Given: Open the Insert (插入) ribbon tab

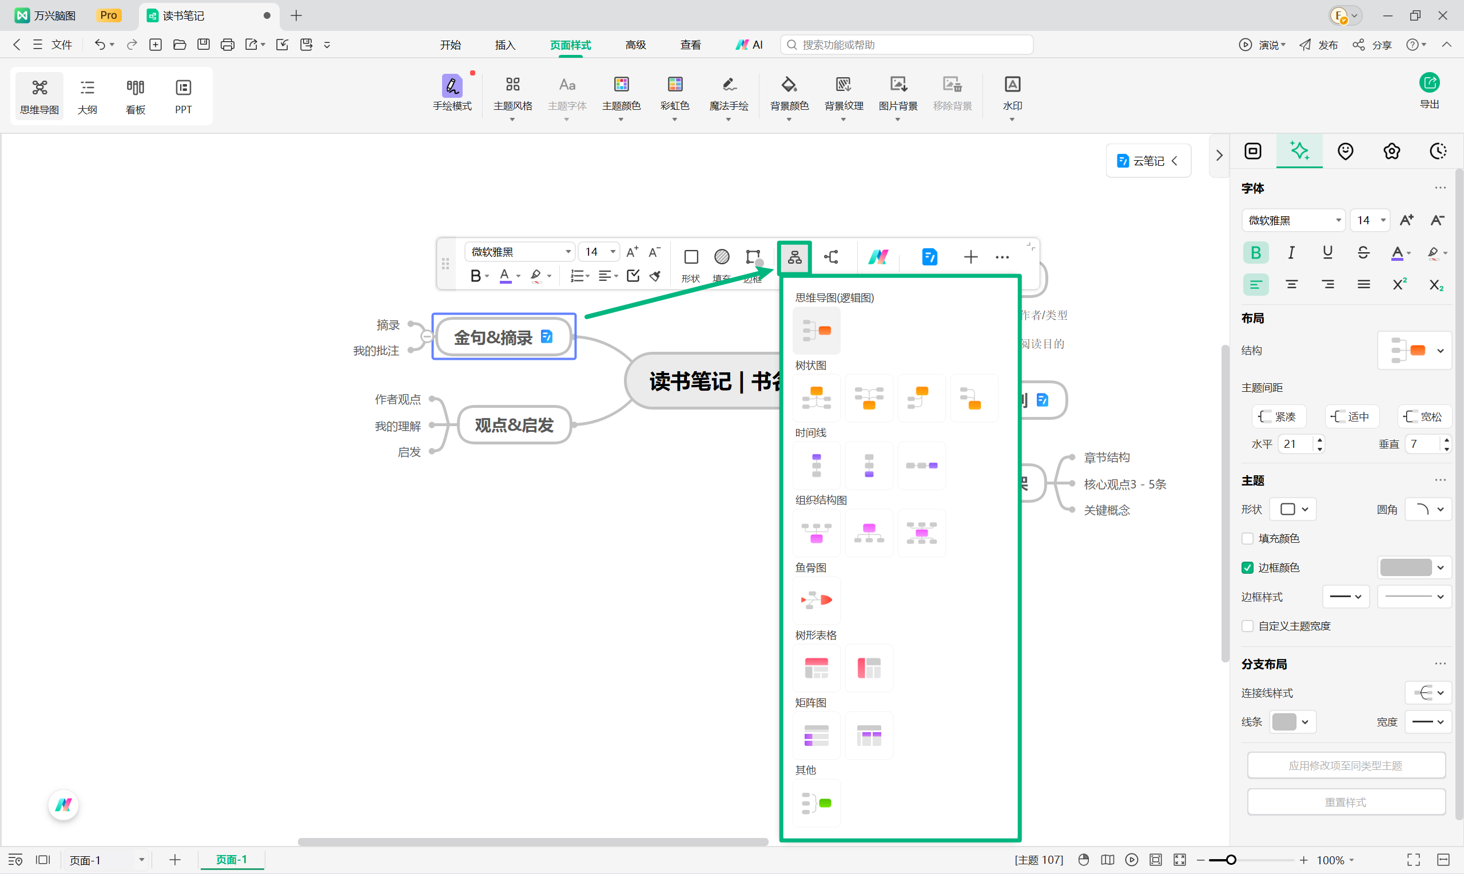Looking at the screenshot, I should coord(505,45).
